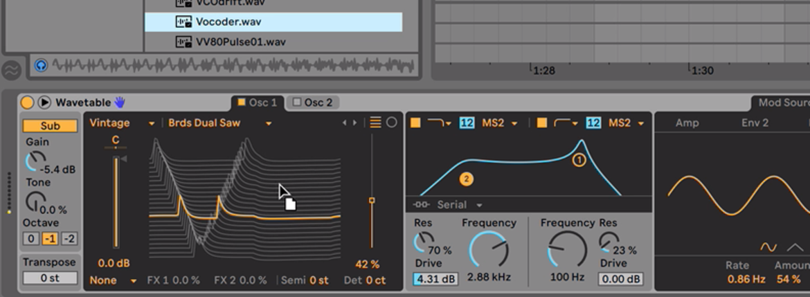Adjust filter 2 Res knob at 23 %
The width and height of the screenshot is (810, 297).
coord(609,241)
